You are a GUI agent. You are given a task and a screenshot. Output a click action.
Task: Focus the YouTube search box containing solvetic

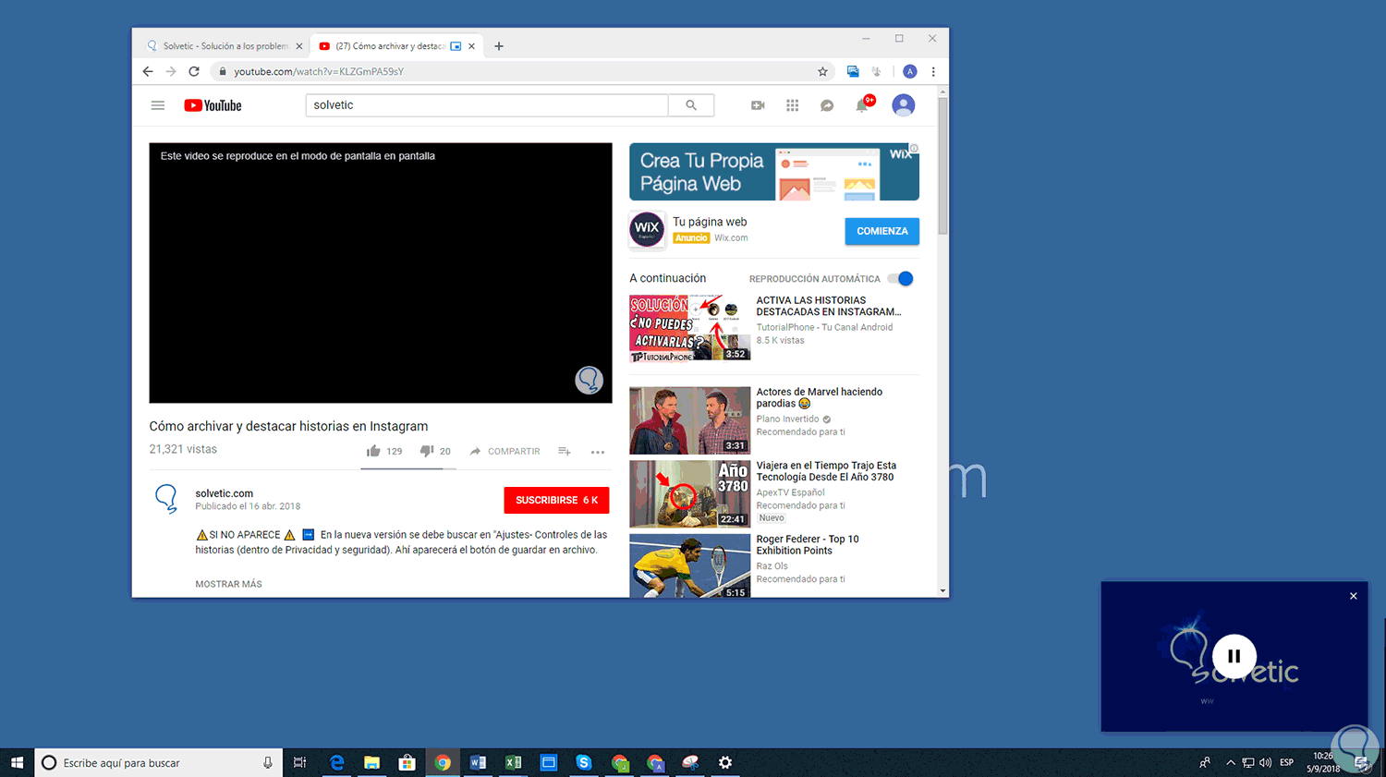tap(487, 105)
